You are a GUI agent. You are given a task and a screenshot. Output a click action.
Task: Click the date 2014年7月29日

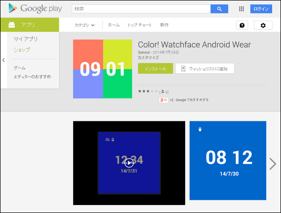(166, 52)
